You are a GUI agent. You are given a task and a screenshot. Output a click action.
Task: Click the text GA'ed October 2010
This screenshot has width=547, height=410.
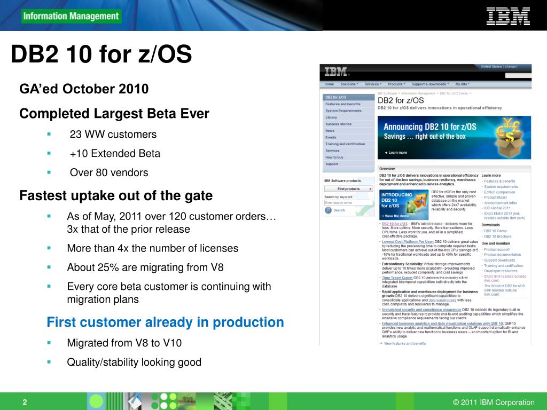84,89
